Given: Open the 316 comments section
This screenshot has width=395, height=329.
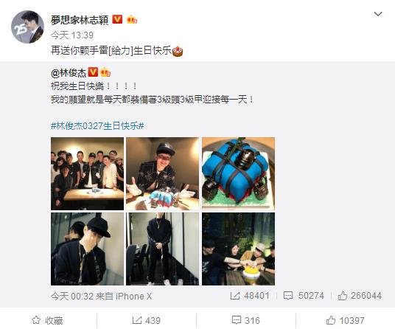Looking at the screenshot, I should [x=246, y=320].
